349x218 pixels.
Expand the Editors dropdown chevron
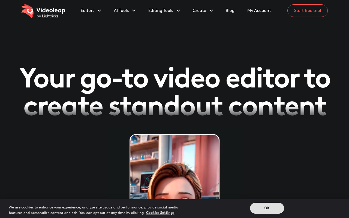tap(99, 11)
